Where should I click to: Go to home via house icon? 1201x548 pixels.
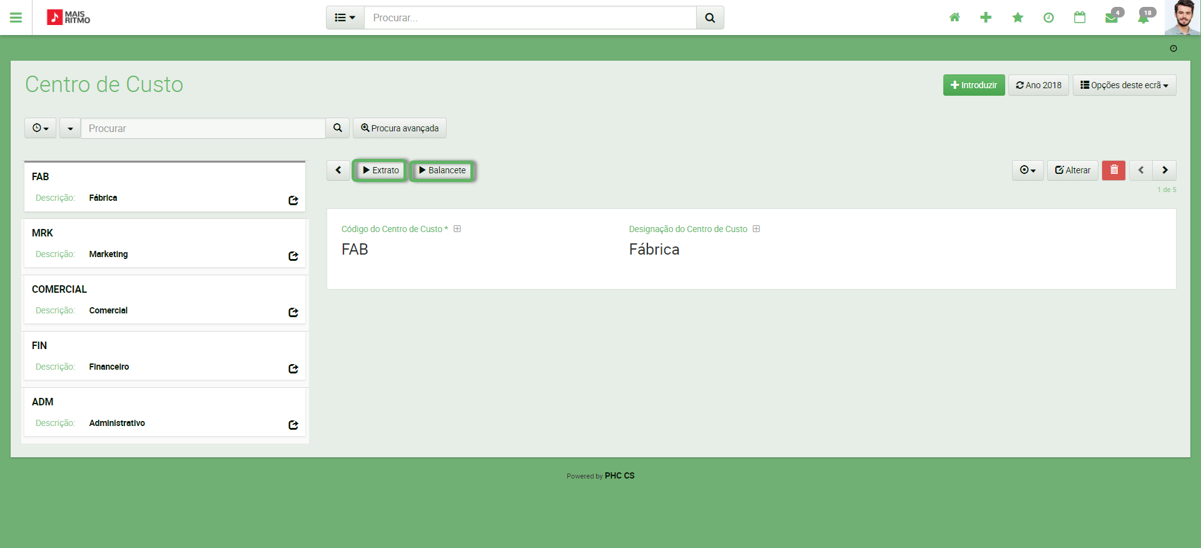(x=954, y=18)
